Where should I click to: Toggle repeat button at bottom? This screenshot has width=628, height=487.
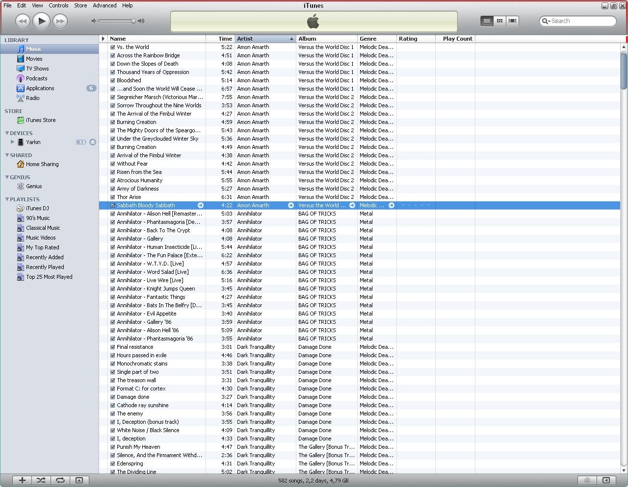point(60,480)
